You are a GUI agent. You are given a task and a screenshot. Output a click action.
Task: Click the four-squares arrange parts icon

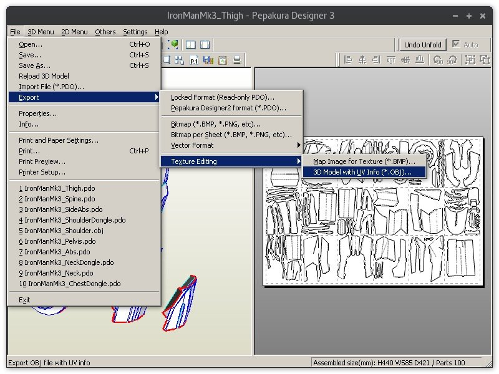(180, 60)
